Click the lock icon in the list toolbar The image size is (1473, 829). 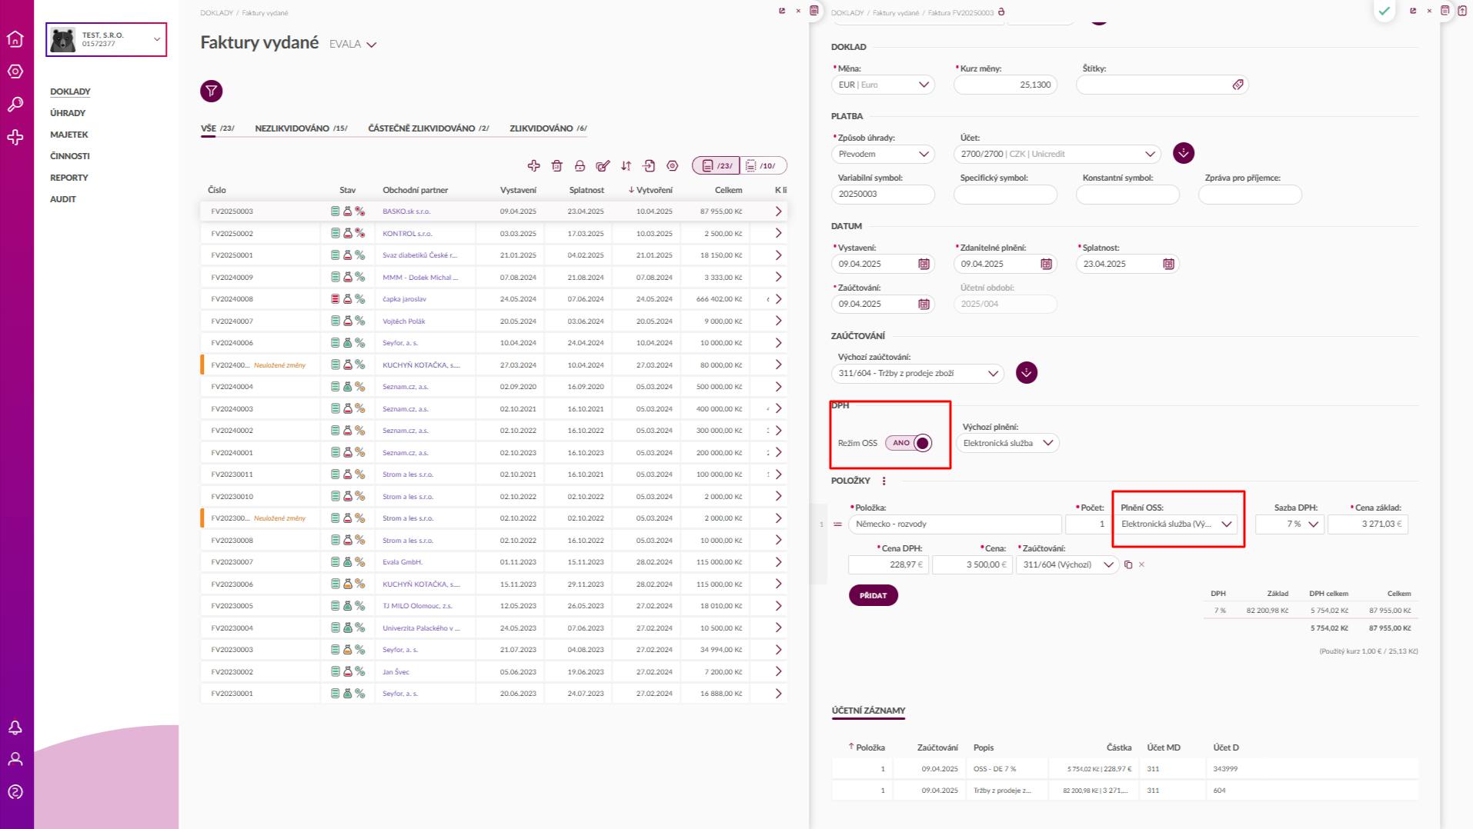(580, 165)
